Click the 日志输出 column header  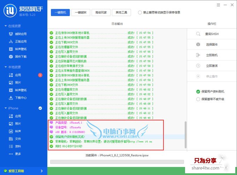pyautogui.click(x=117, y=24)
